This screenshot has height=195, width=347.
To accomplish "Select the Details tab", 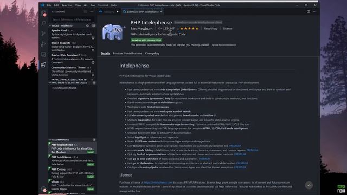I will [105, 53].
